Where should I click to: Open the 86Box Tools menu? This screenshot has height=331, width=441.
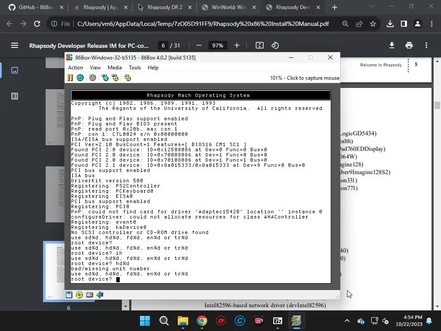pyautogui.click(x=135, y=68)
